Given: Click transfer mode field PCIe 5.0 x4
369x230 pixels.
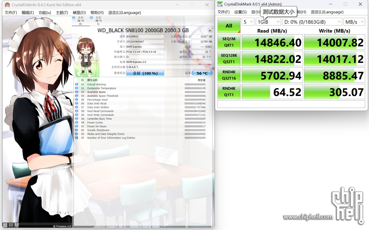Looking at the screenshot, I should [145, 52].
